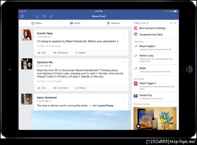Expand options chevron on Aaron Goldsmid's post
The height and width of the screenshot is (145, 197).
[x=124, y=98]
